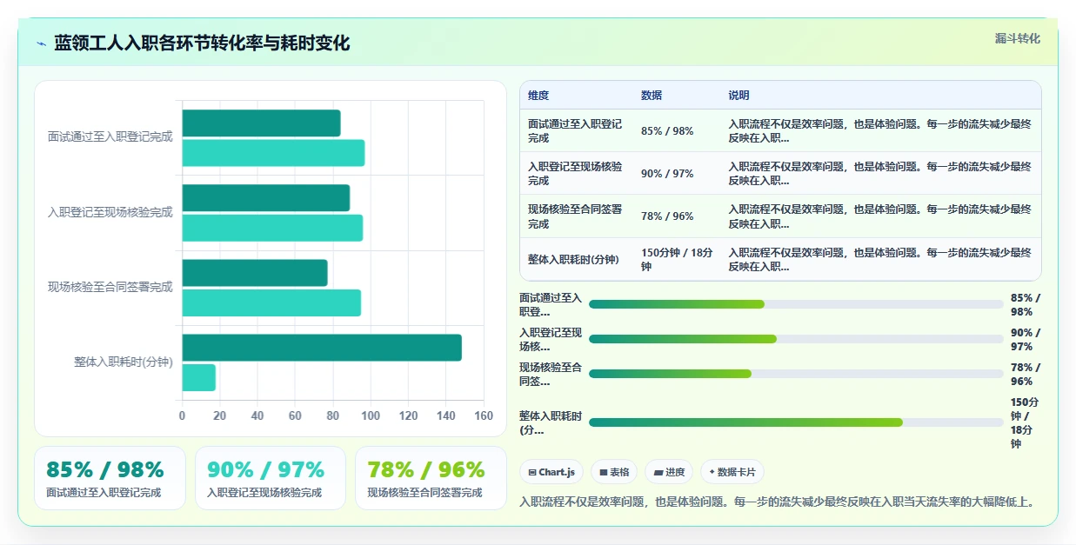Click the 表格 chip
The width and height of the screenshot is (1076, 545).
[613, 472]
